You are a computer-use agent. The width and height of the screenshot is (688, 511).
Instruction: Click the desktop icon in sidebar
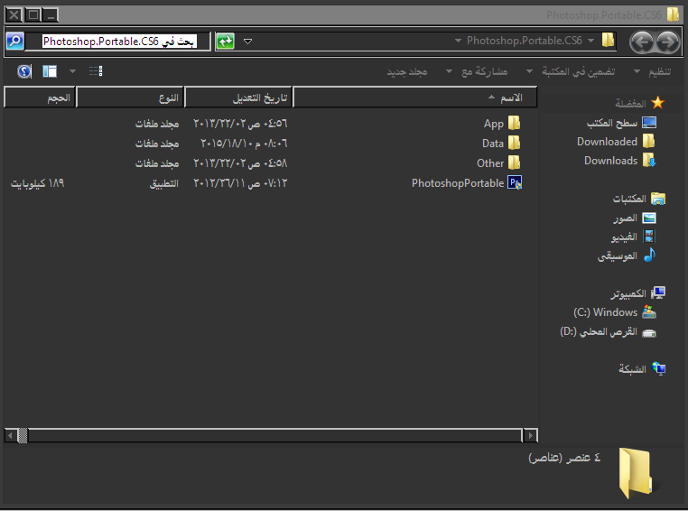pos(649,123)
